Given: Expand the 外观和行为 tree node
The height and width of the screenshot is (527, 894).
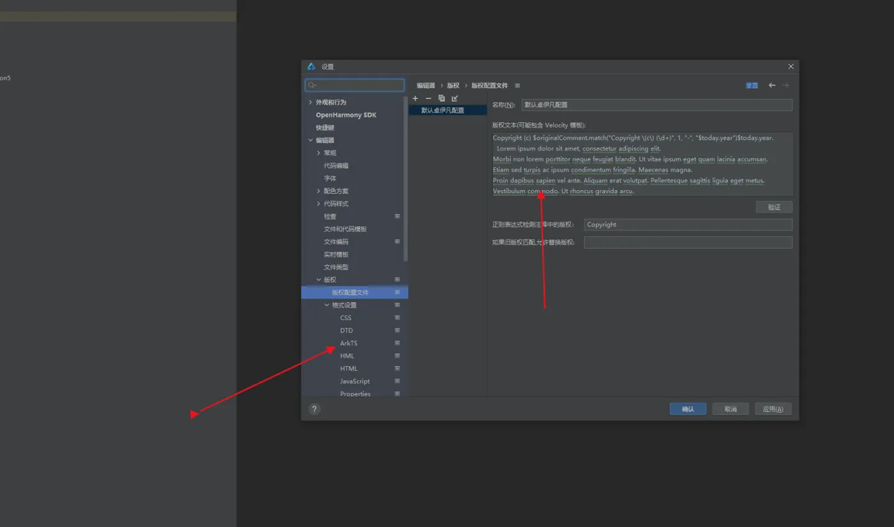Looking at the screenshot, I should 310,102.
